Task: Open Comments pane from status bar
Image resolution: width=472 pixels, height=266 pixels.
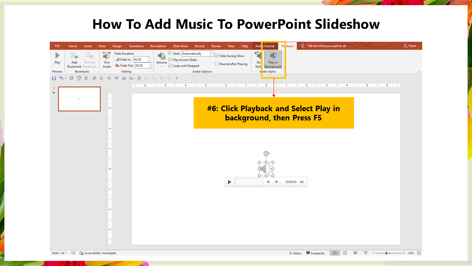Action: [x=315, y=253]
